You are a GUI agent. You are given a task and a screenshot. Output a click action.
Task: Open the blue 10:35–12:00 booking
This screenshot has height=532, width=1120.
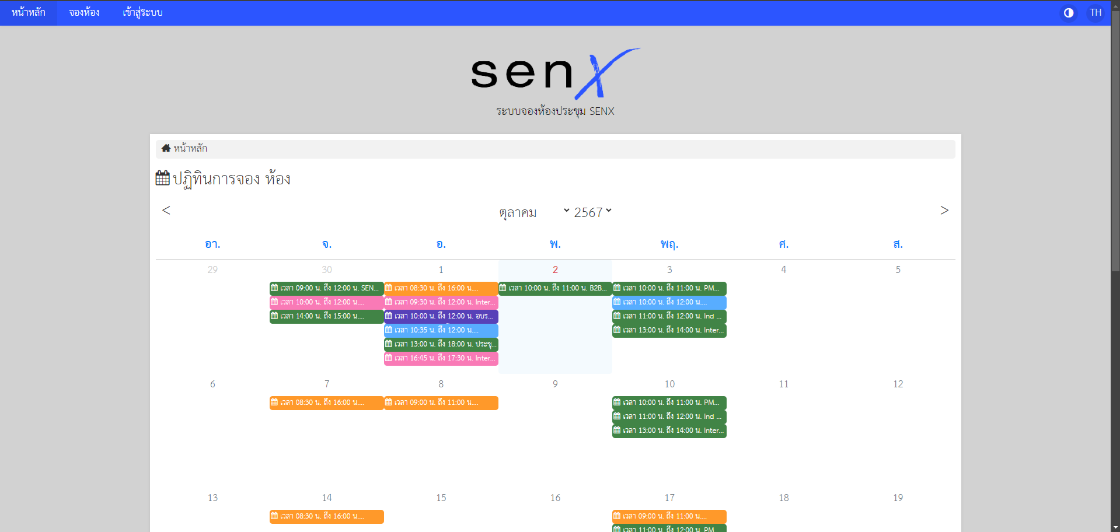441,330
